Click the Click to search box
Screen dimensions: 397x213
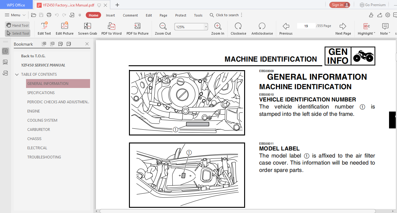[x=224, y=15]
